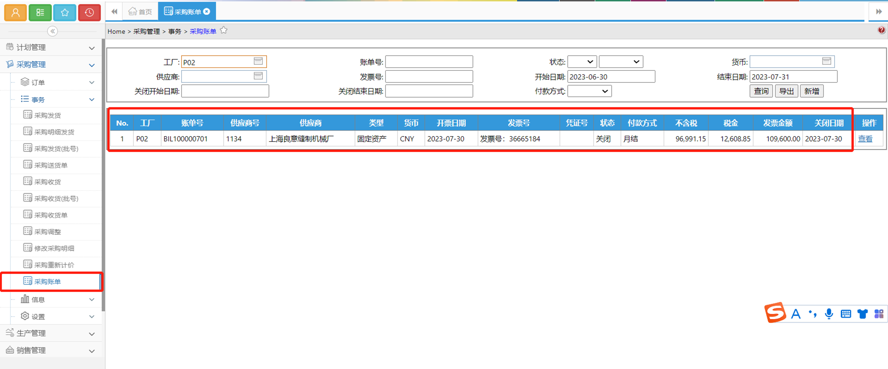Open 修改采购明细 in the sidebar

coord(54,248)
